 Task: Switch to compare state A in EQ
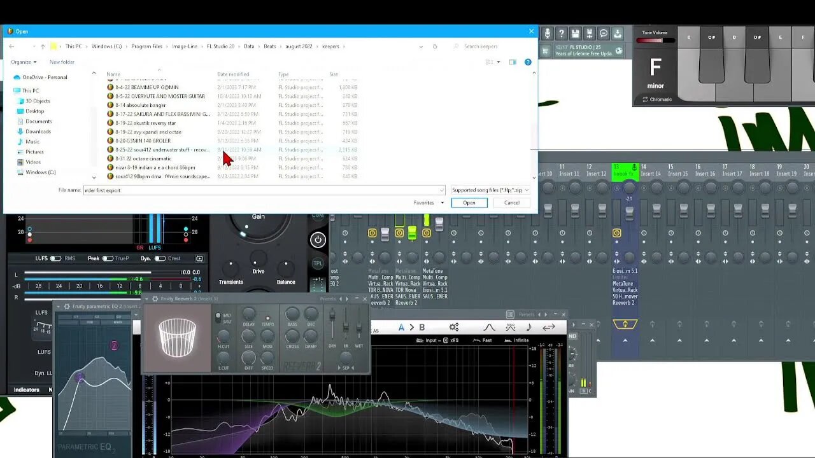coord(401,328)
